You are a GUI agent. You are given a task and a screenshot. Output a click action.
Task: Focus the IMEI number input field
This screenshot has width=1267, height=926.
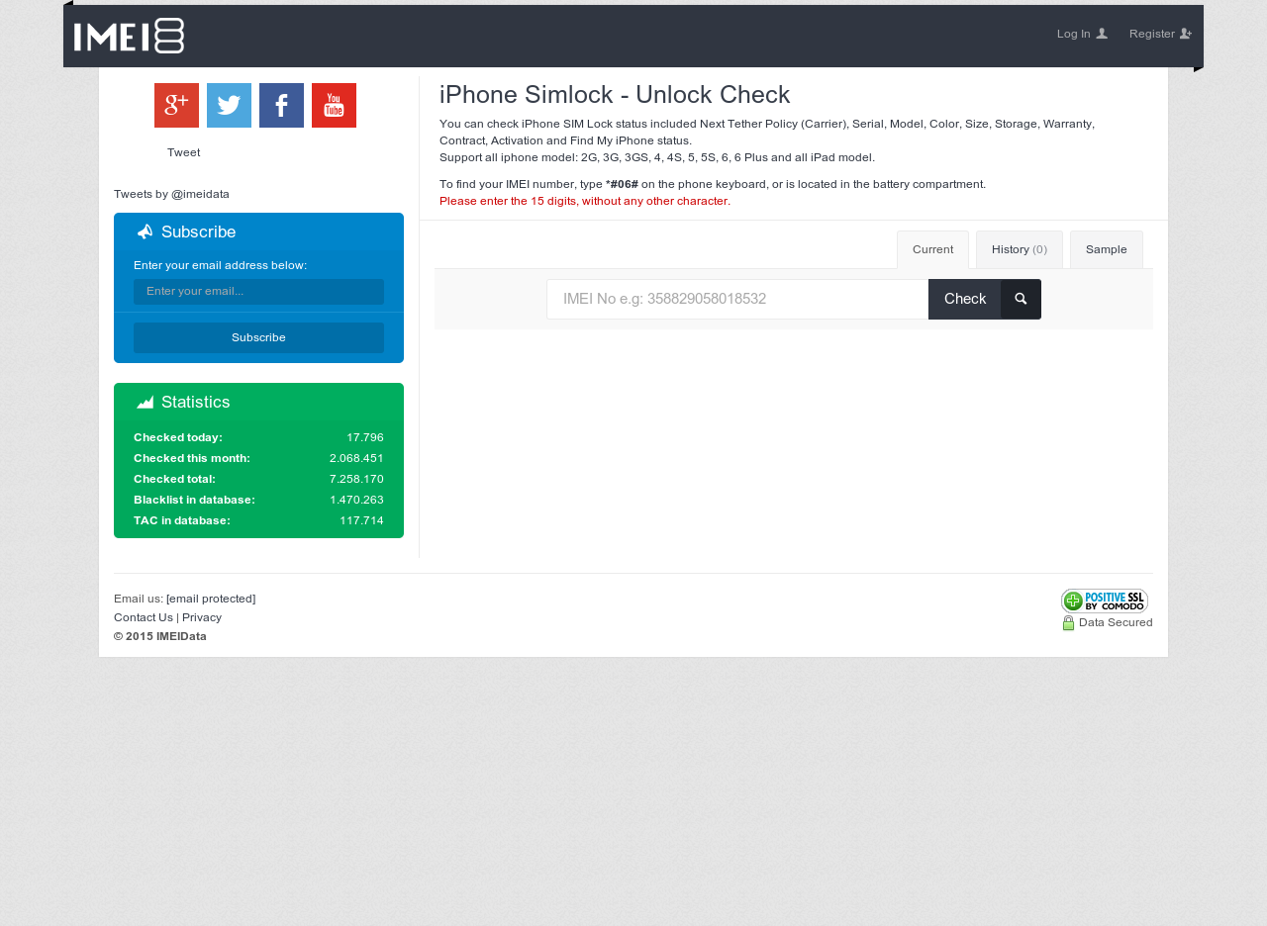[x=737, y=299]
